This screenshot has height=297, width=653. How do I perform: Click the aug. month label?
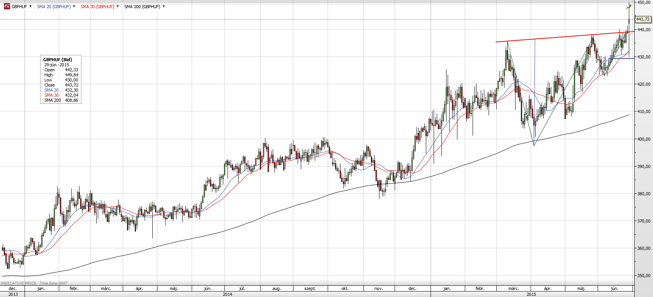tap(276, 288)
